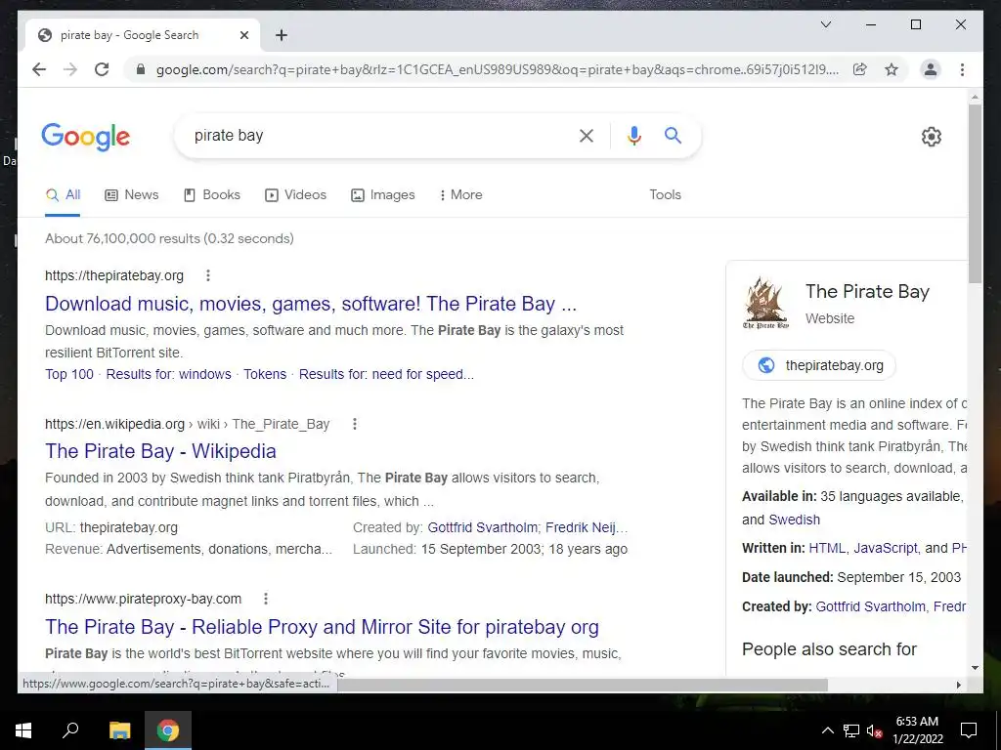Image resolution: width=1001 pixels, height=750 pixels.
Task: Open thepiratebay.org button in knowledge panel
Action: click(820, 365)
